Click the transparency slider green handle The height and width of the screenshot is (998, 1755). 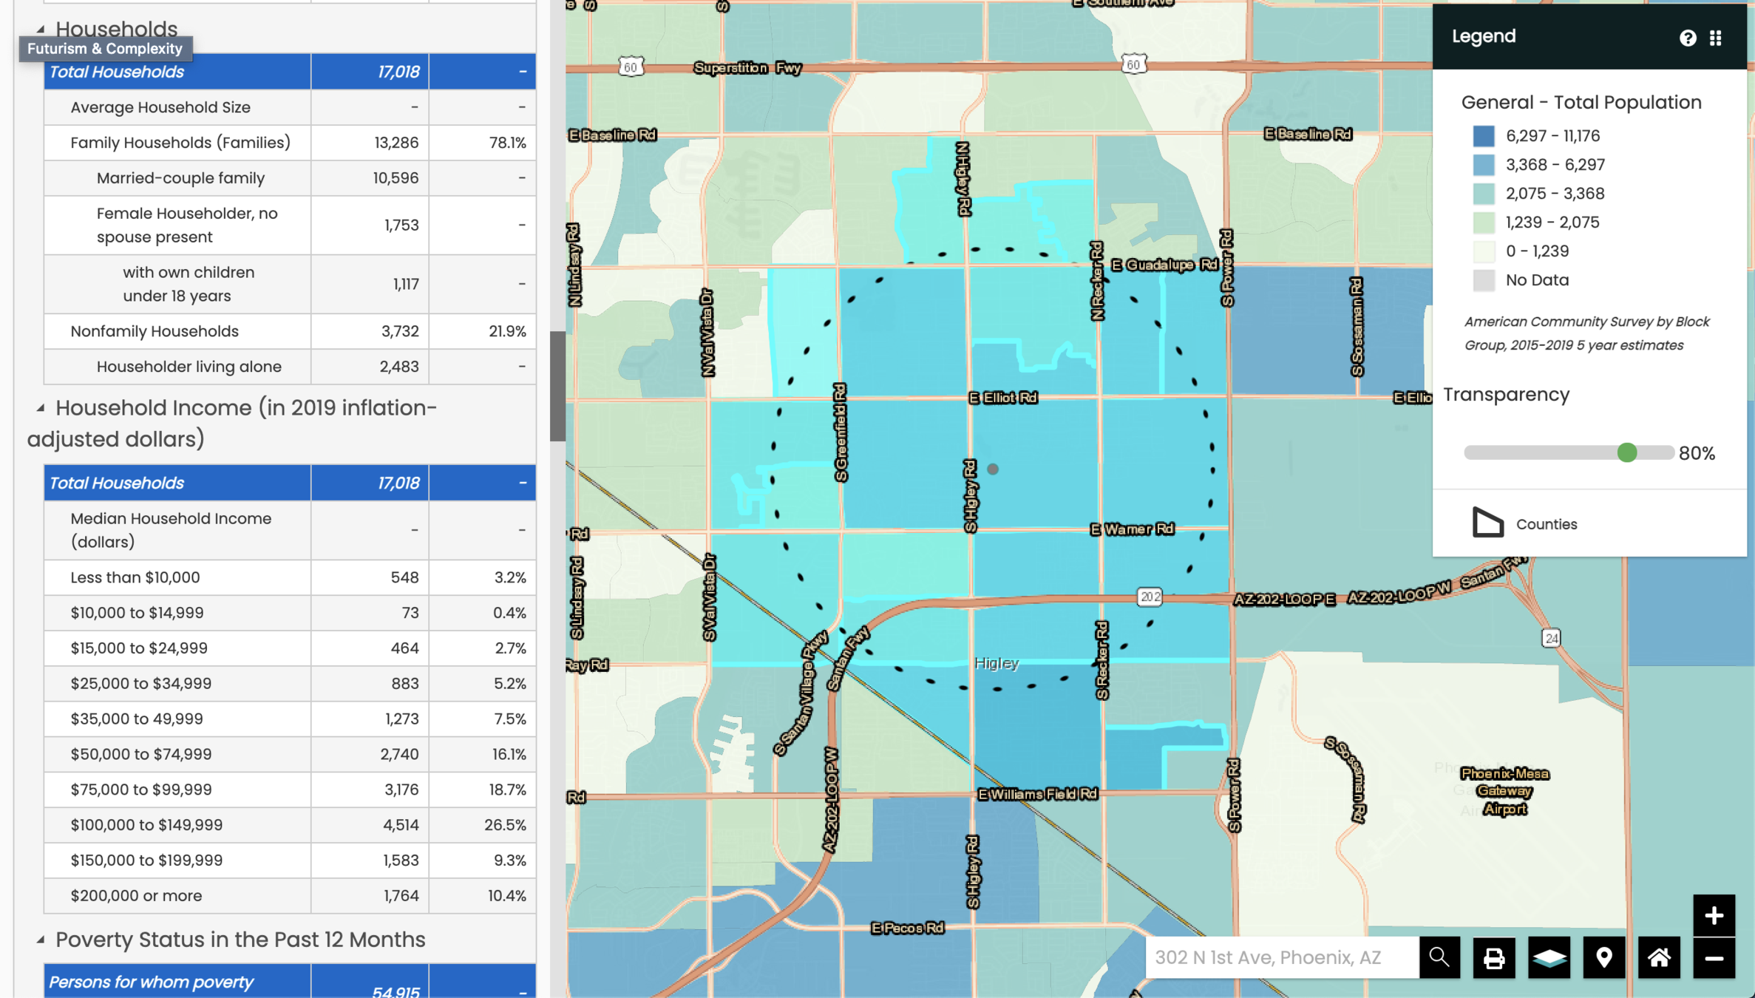(x=1626, y=452)
